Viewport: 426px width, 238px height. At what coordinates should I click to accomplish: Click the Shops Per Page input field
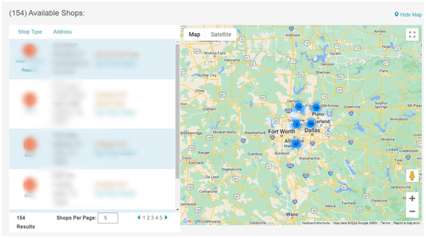[x=108, y=218]
